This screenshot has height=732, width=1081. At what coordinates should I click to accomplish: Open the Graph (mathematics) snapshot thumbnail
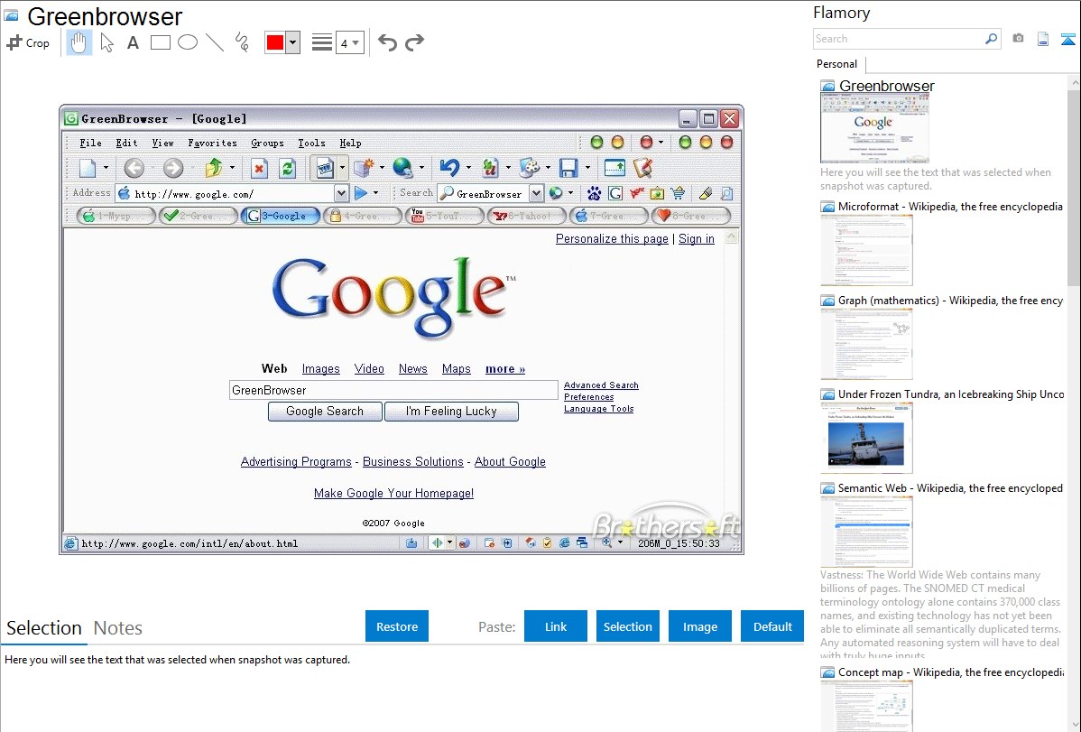[866, 344]
